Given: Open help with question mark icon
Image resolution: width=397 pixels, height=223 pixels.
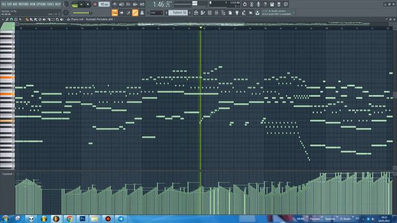Looking at the screenshot, I should [x=265, y=4].
